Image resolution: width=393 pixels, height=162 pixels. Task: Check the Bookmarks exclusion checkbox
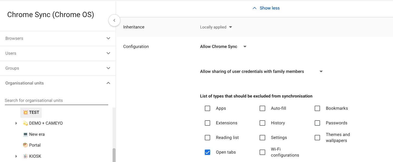click(x=317, y=108)
